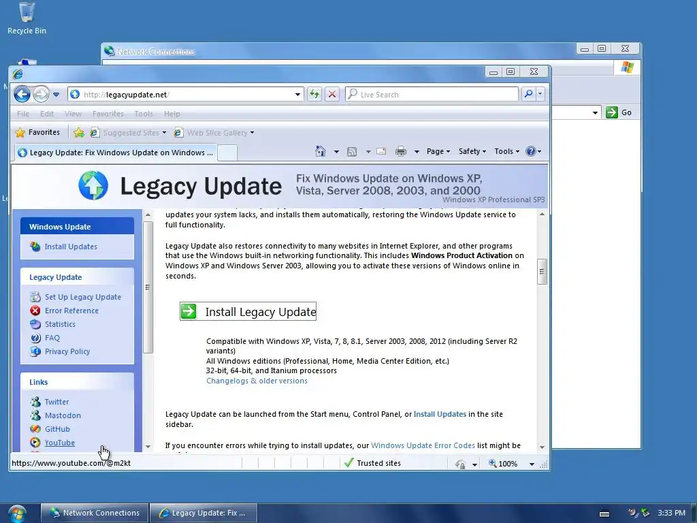Click the Privacy Policy info icon

[x=35, y=351]
